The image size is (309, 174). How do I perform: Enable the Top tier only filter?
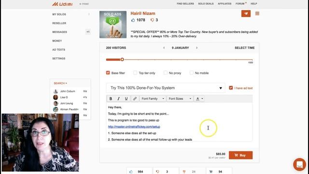[135, 72]
